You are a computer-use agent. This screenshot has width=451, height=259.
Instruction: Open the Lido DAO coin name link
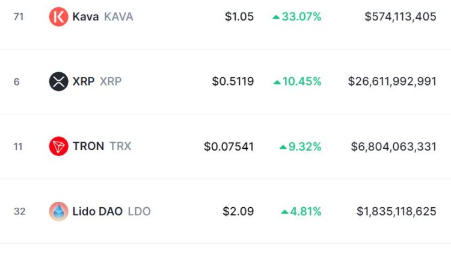pos(97,211)
